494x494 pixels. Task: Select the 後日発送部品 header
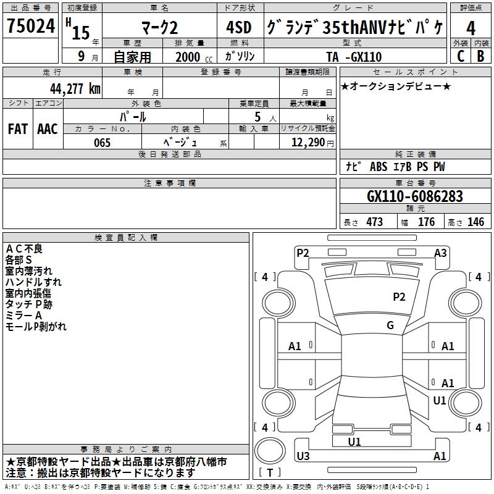[169, 154]
